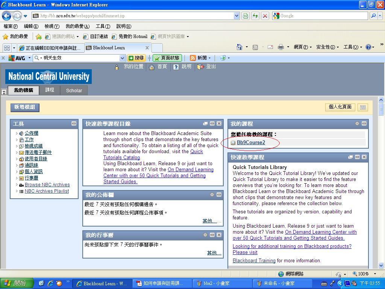Open the 工具(T) menu in menu bar
The width and height of the screenshot is (385, 289).
pyautogui.click(x=103, y=26)
